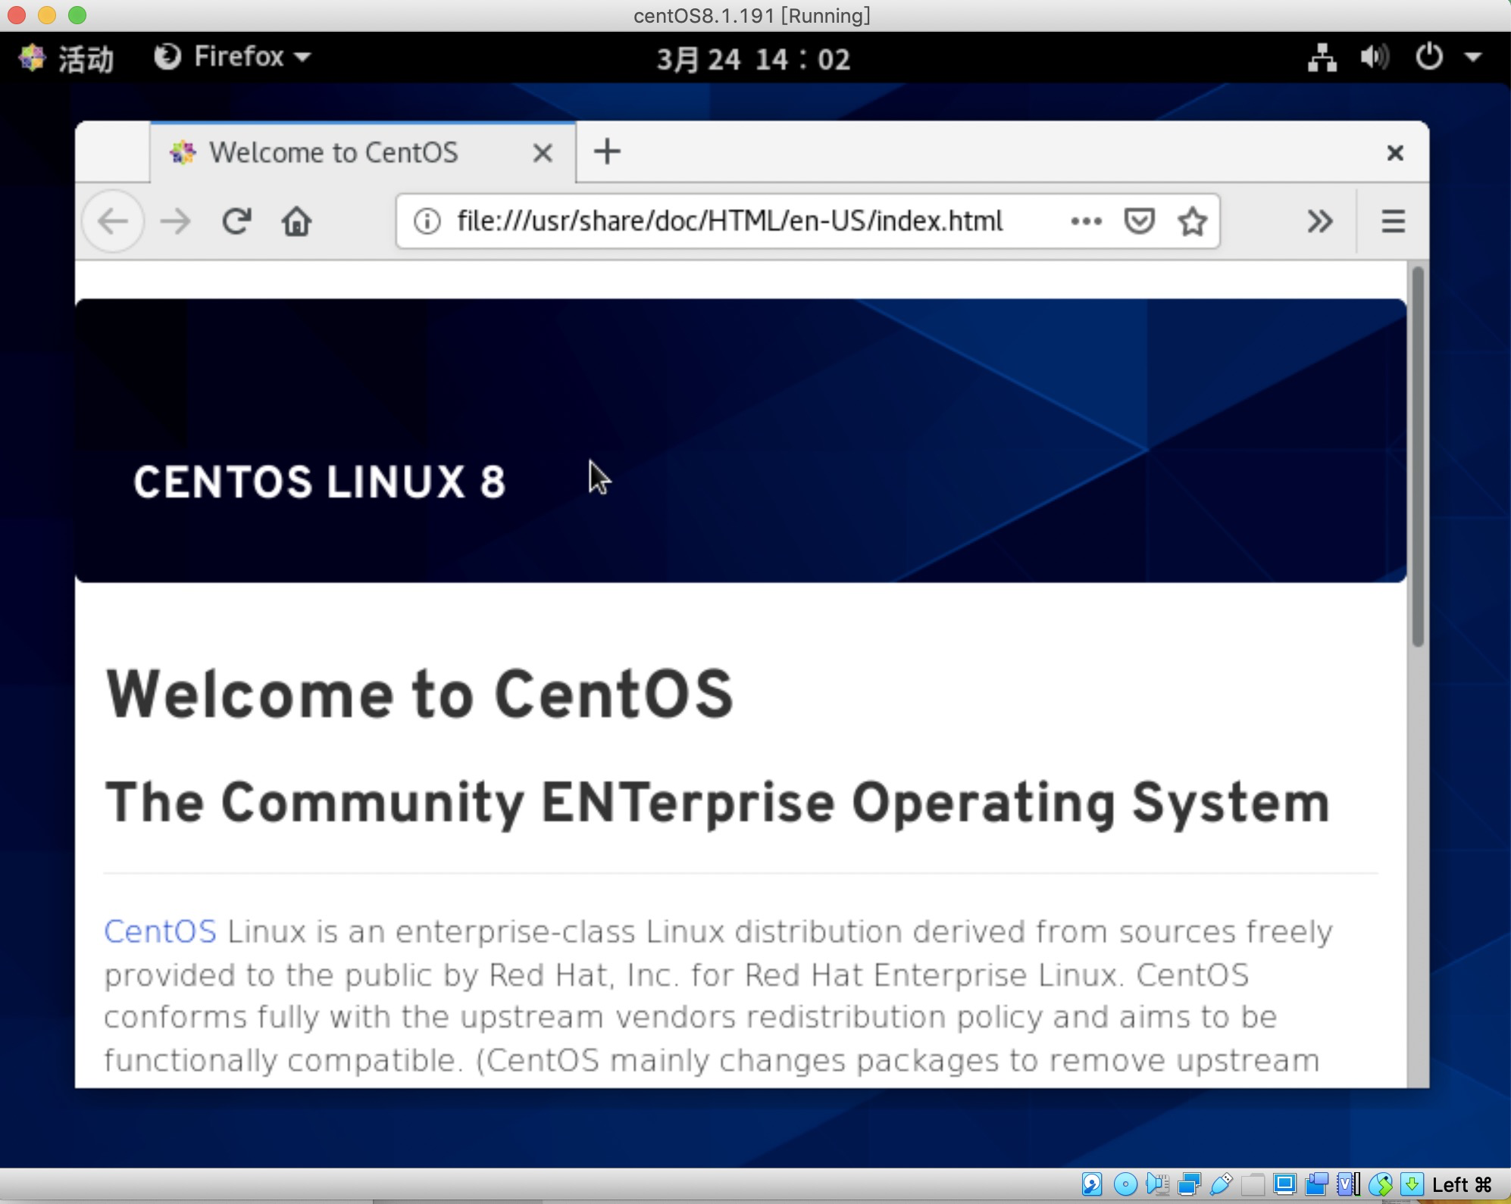Click the forward navigation arrow
This screenshot has width=1511, height=1204.
pos(176,221)
